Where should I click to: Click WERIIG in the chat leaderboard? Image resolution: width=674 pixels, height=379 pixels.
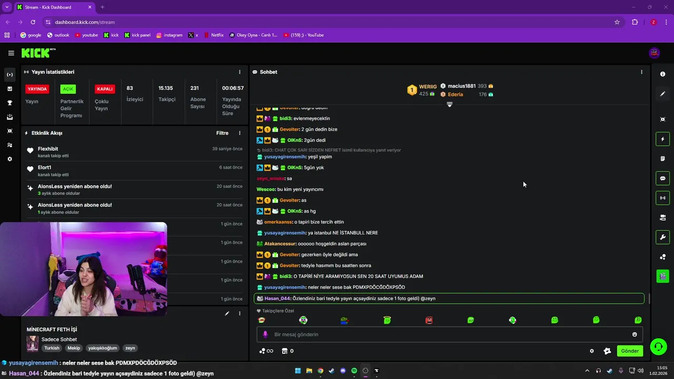pos(428,86)
